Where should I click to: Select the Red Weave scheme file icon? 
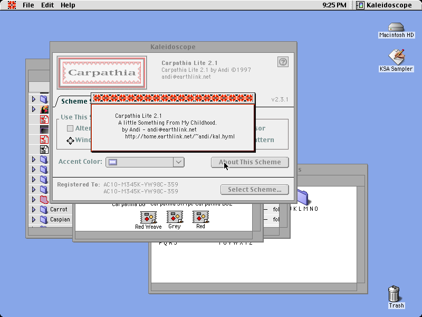point(148,217)
